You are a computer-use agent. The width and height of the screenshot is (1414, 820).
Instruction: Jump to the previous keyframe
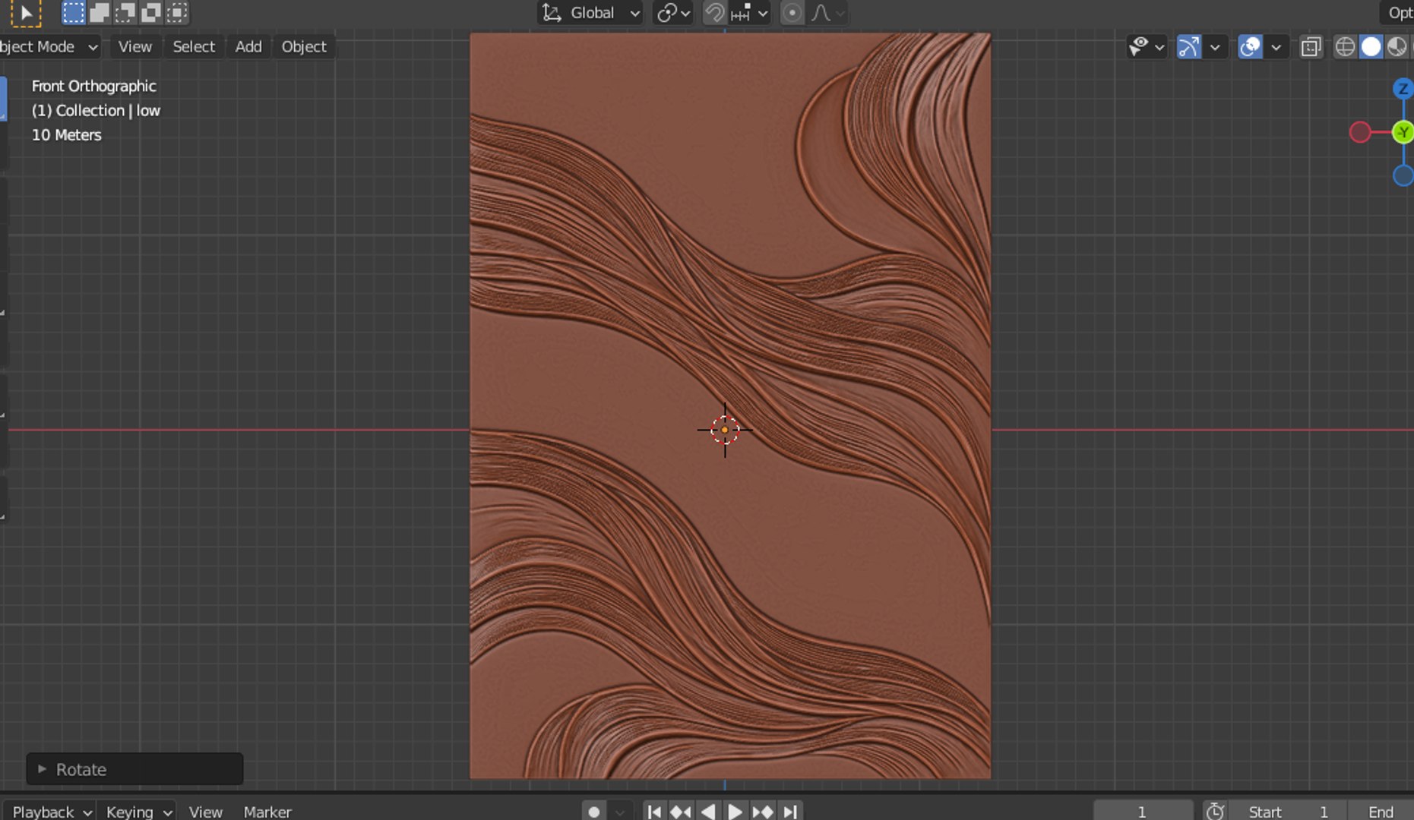click(681, 812)
